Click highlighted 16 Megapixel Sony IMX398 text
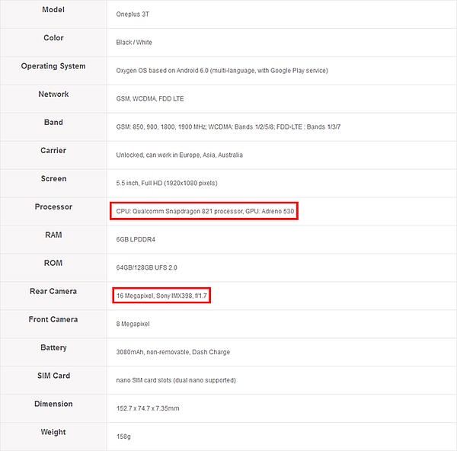Screen dimensions: 457x451 161,296
